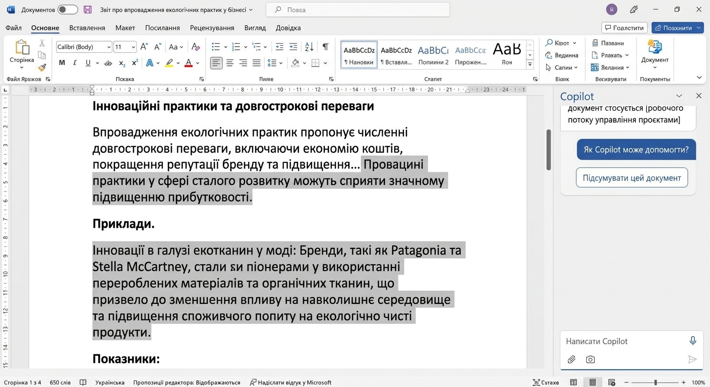Click the attach file paperclip in Copilot
The image size is (710, 387).
(571, 359)
